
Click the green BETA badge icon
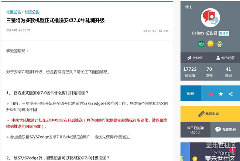[x=201, y=44]
